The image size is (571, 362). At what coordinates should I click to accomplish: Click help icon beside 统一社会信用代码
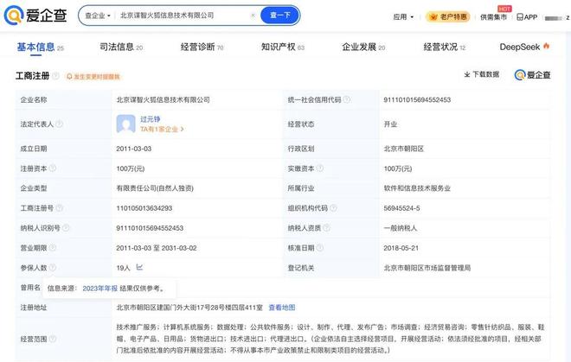click(x=347, y=99)
